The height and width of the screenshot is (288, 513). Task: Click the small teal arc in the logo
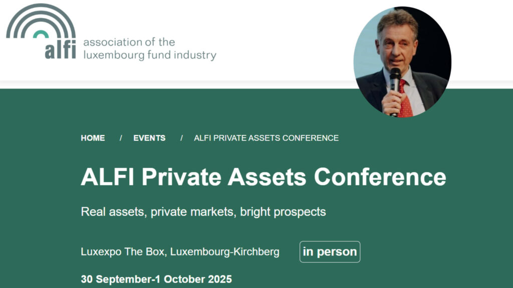coord(41,34)
